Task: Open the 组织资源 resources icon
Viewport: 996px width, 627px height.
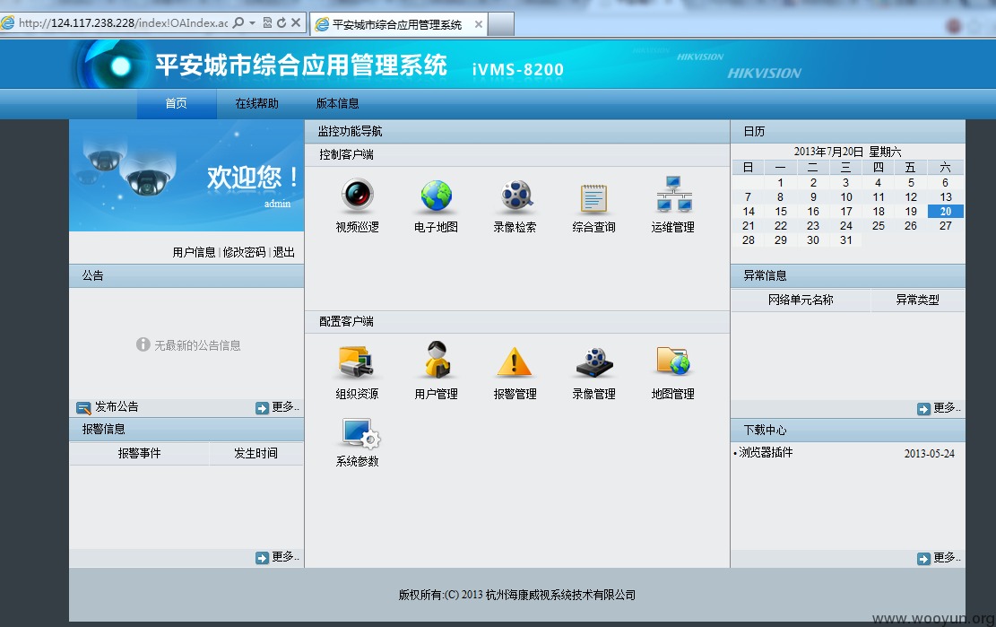Action: (x=356, y=361)
